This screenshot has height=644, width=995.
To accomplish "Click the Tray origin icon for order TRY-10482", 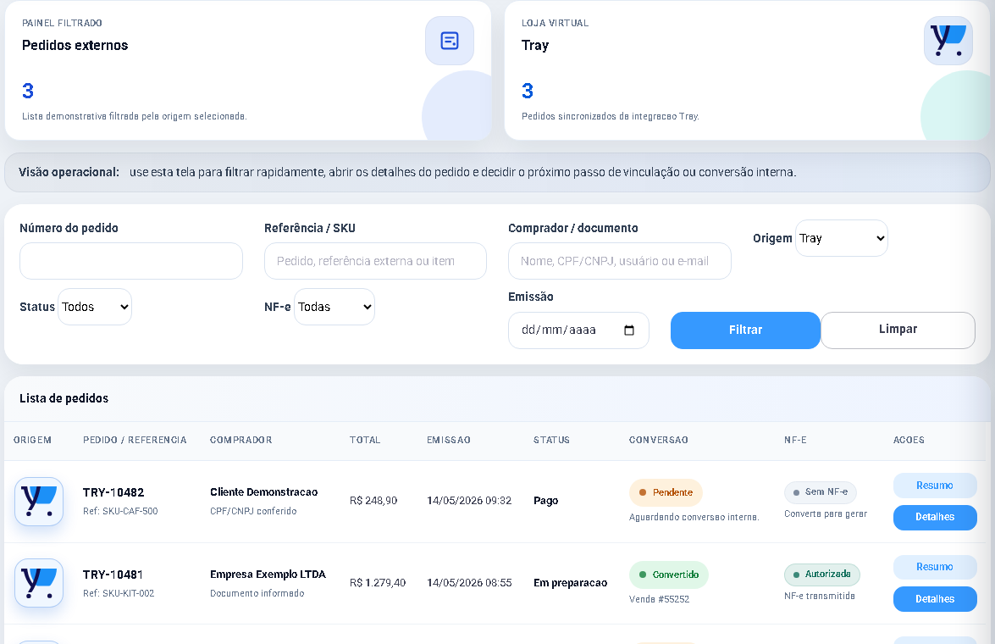I will 39,501.
